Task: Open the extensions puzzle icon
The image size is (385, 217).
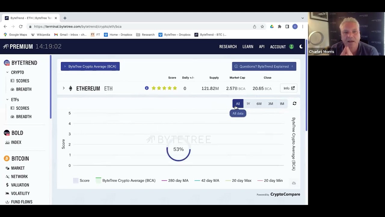Action: point(279,27)
